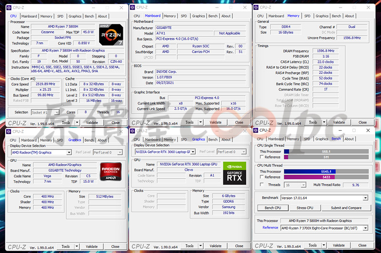The width and height of the screenshot is (381, 253).
Task: Click the NVIDIA GeForce RTX logo badge
Action: pos(234,173)
